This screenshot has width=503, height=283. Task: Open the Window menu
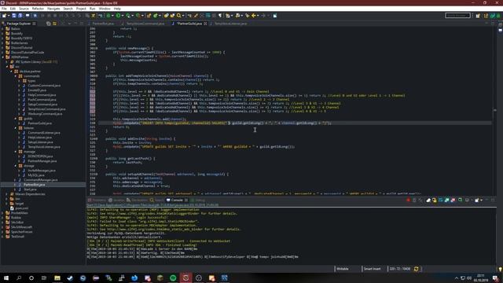[x=105, y=9]
